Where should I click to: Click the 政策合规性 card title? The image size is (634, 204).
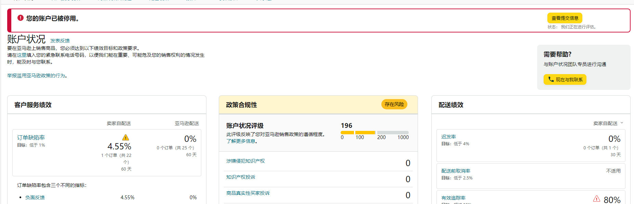pos(241,105)
